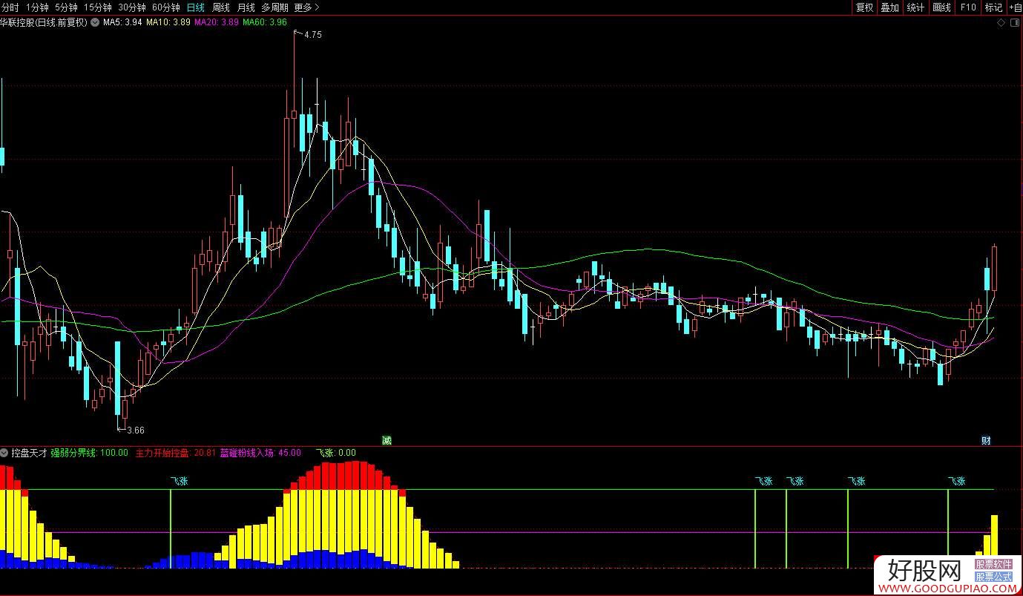Click the +自 add-to-watchlist button
This screenshot has height=596, width=1023.
1015,7
